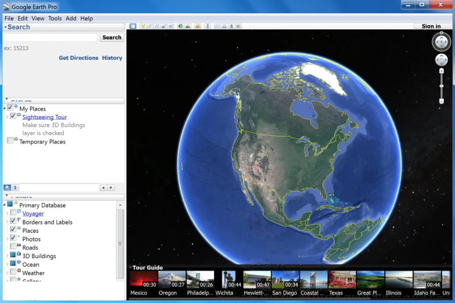Click the zoom slider handle
Viewport: 455px width, 303px height.
click(x=441, y=86)
